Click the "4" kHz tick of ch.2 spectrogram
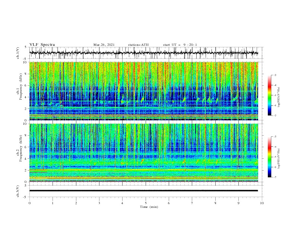The height and width of the screenshot is (228, 295). (26, 159)
